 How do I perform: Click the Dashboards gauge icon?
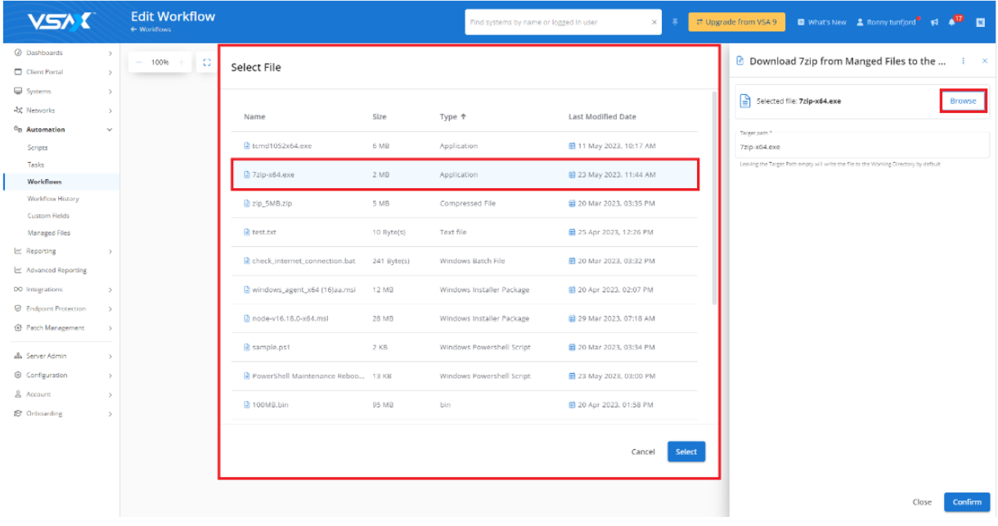click(18, 52)
